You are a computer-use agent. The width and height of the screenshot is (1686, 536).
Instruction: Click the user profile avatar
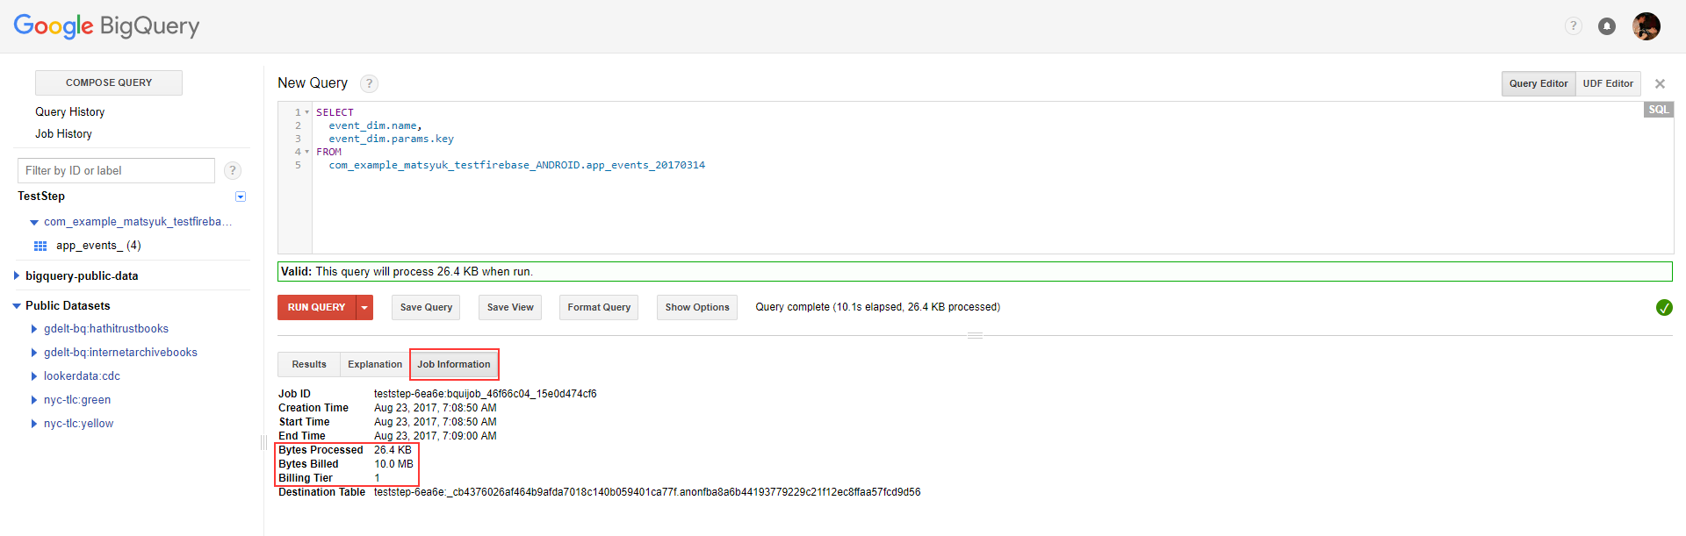point(1646,26)
